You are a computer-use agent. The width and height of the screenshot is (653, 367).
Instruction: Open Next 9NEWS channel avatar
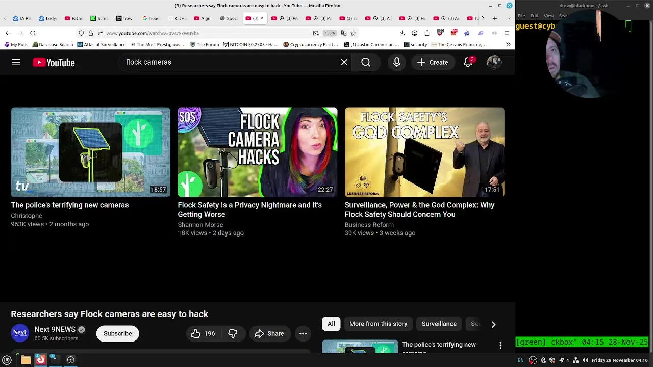(20, 333)
